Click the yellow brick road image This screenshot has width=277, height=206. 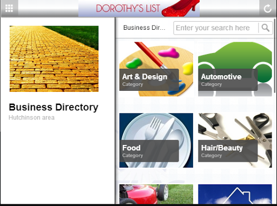(54, 59)
